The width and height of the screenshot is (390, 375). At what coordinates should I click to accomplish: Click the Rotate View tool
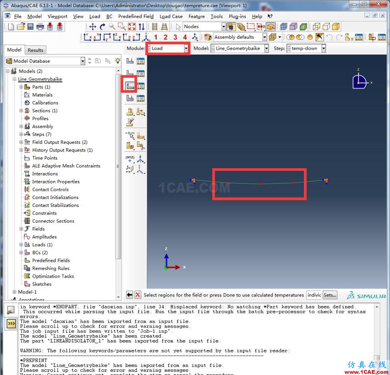(102, 26)
